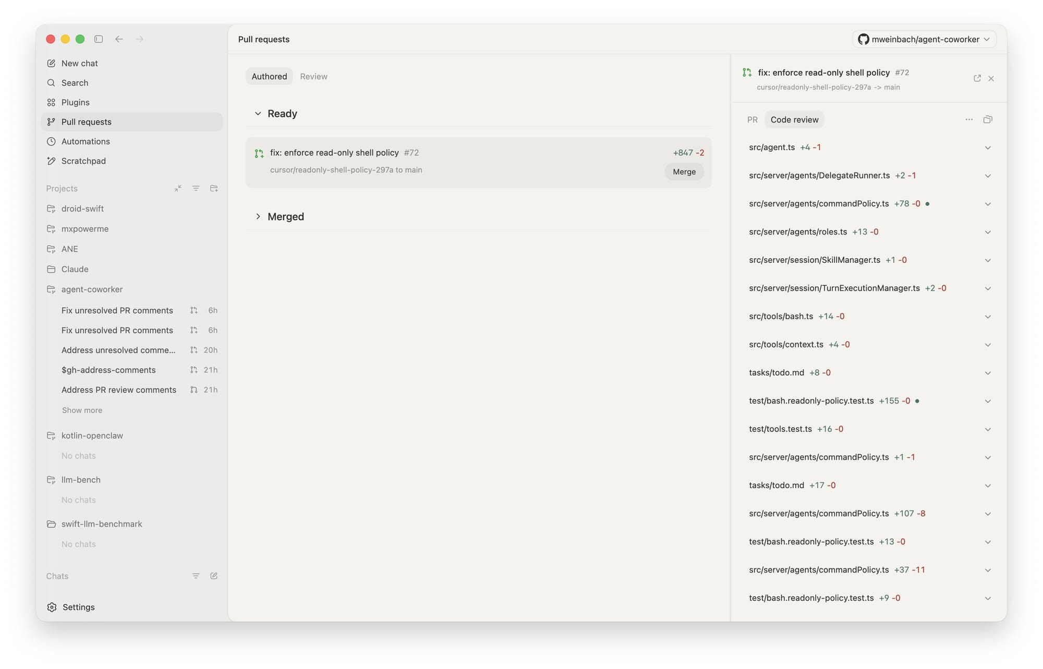Collapse the Ready section
The width and height of the screenshot is (1043, 669).
[258, 114]
